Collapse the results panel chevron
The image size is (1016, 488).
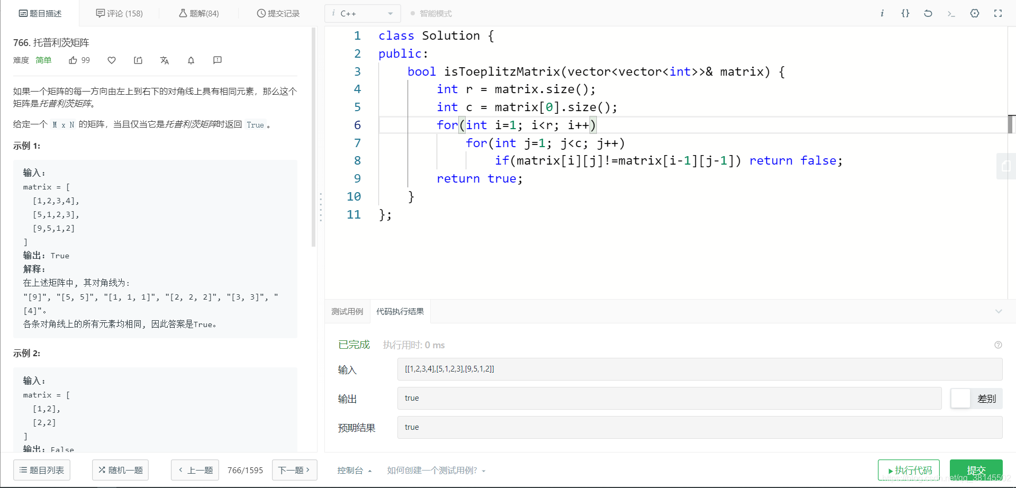[x=999, y=311]
